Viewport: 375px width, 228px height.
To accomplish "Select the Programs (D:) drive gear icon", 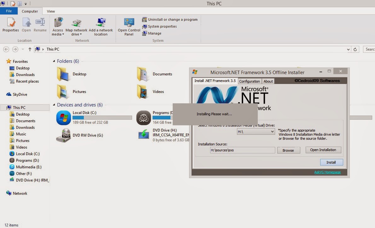I will 143,118.
